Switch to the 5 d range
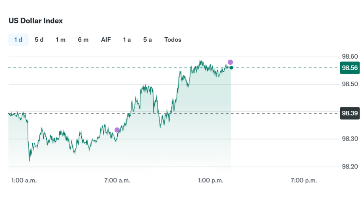The height and width of the screenshot is (204, 363). point(39,40)
